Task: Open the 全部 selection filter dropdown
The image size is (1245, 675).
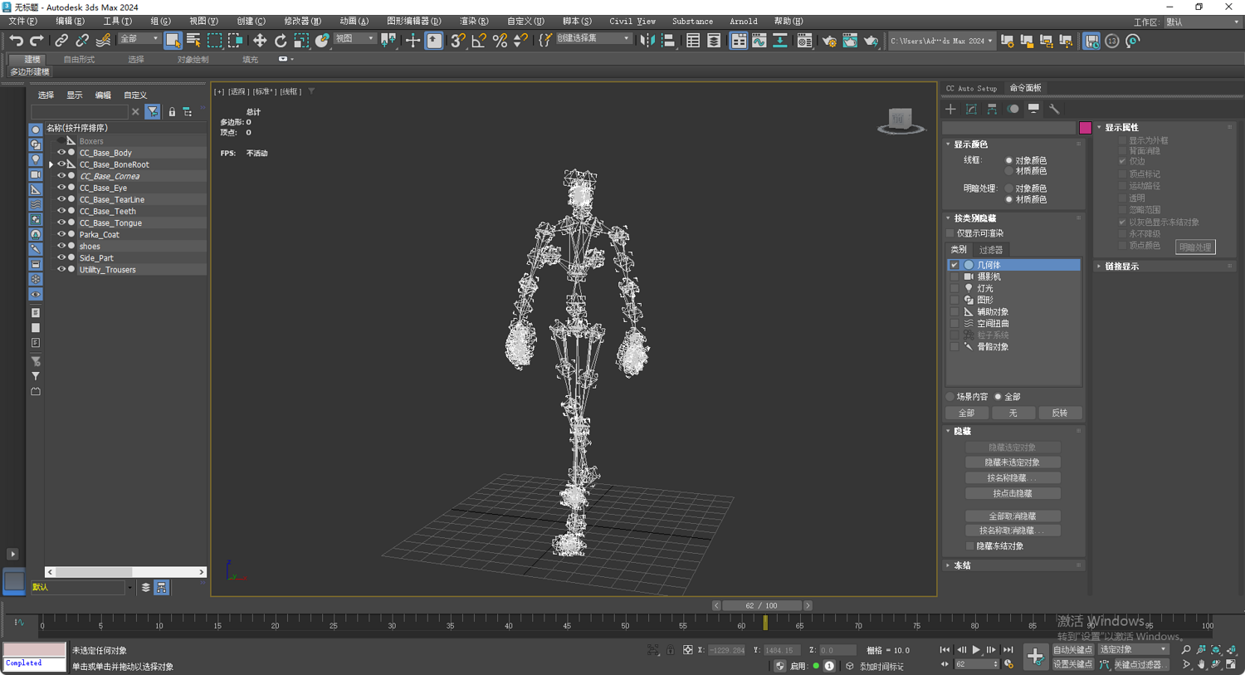Action: 139,39
